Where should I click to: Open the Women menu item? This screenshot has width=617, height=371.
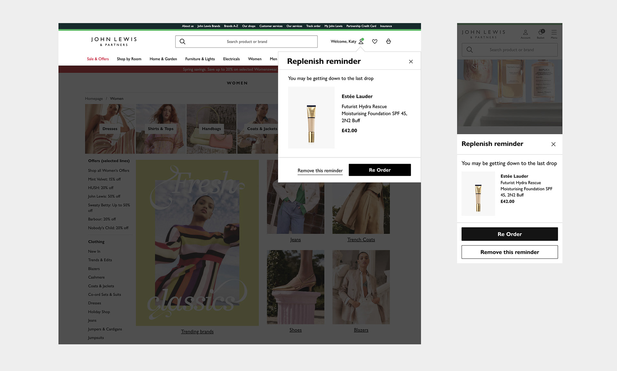(x=255, y=59)
